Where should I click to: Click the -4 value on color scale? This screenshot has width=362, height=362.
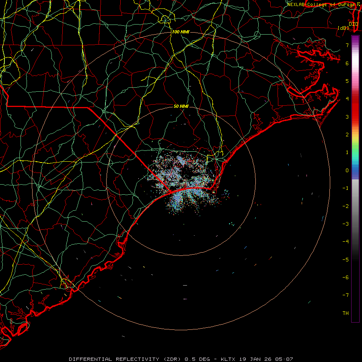(346, 241)
